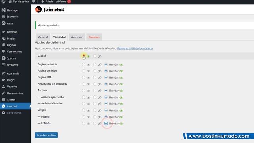Open Ajustes settings icon
This screenshot has width=254, height=143.
4,100
